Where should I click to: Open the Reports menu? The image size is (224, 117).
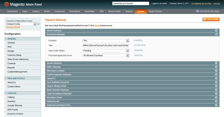[x=129, y=12]
